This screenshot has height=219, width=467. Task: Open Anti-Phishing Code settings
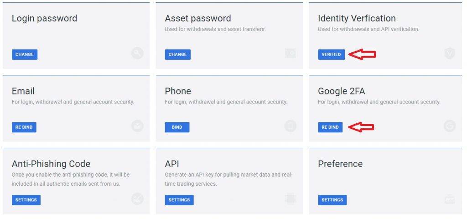point(26,200)
